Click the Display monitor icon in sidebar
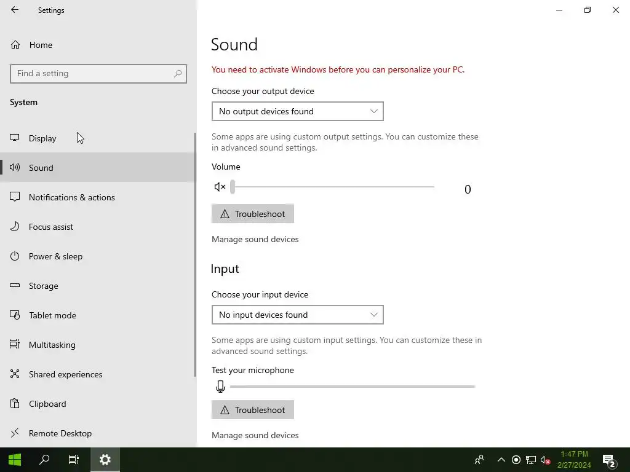Viewport: 630px width, 472px height. (15, 138)
